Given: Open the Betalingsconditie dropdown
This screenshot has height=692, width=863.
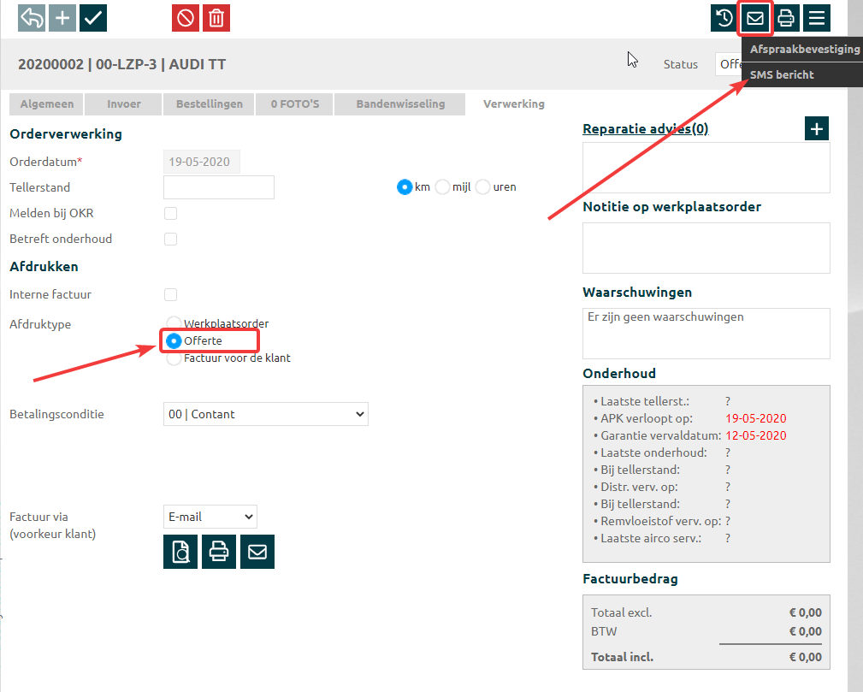Looking at the screenshot, I should (265, 414).
